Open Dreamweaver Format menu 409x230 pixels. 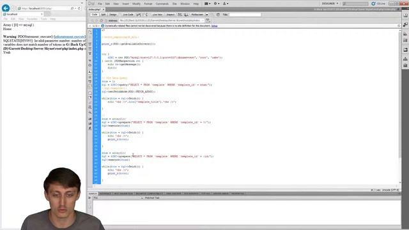[x=148, y=4]
